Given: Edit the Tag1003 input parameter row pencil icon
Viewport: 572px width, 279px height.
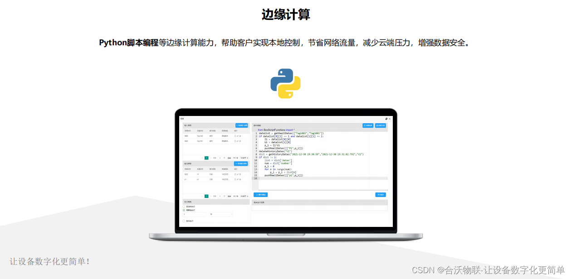Looking at the screenshot, I should (x=238, y=136).
